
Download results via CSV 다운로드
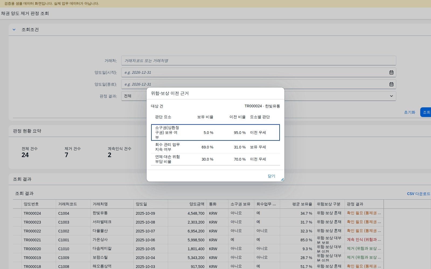(418, 194)
